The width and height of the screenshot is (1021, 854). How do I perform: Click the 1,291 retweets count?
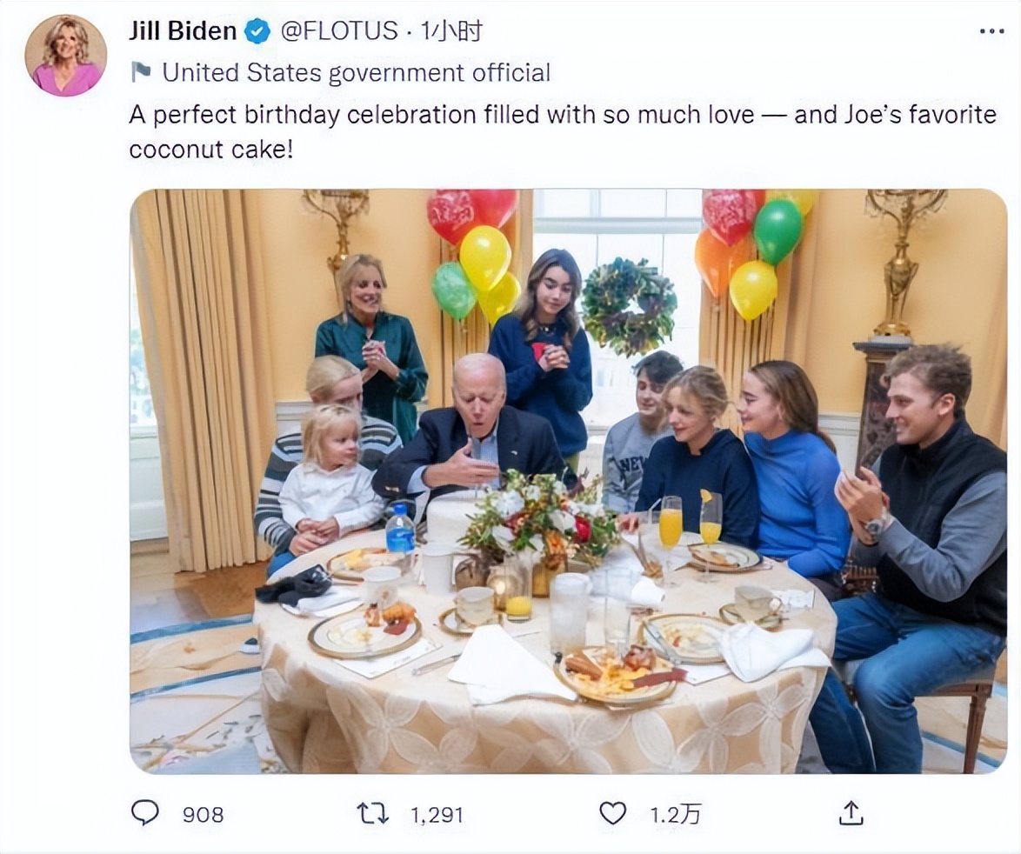437,815
